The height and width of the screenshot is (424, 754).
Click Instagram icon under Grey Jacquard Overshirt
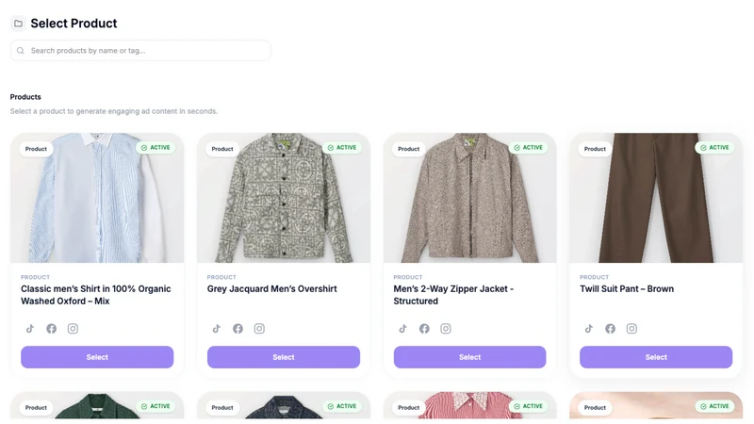point(259,329)
